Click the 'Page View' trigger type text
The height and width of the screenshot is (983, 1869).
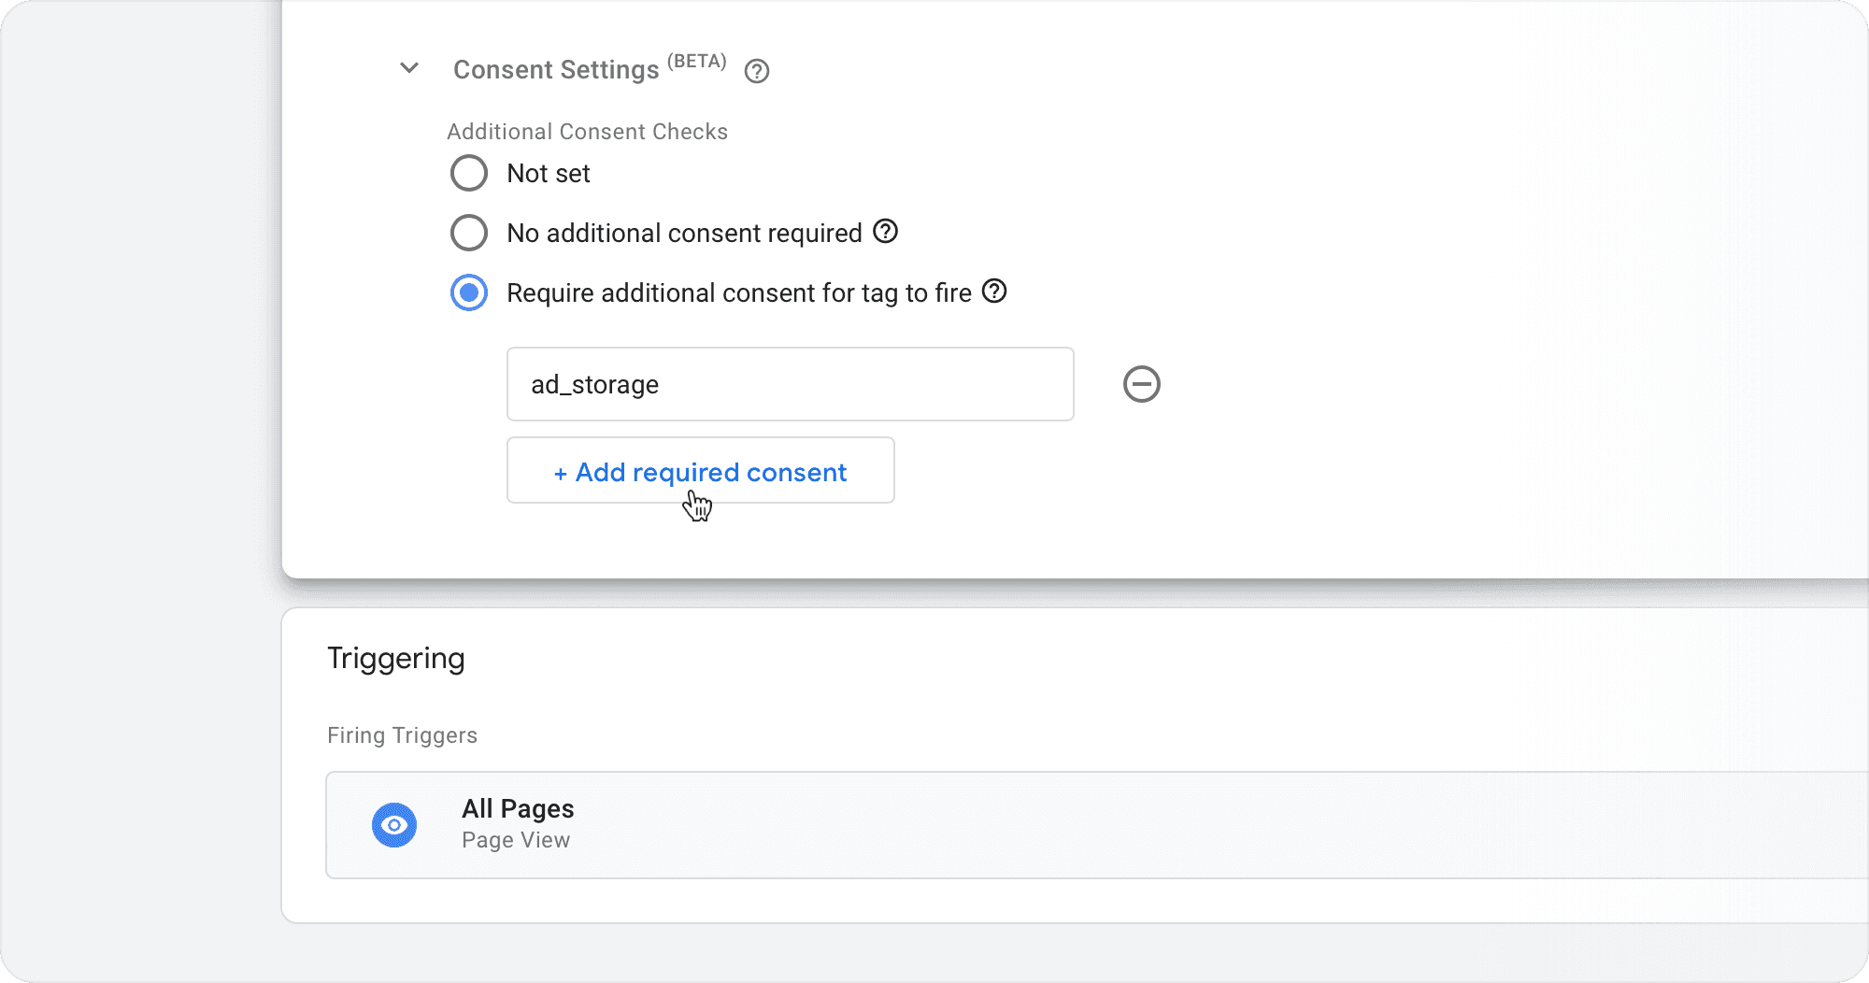point(516,840)
